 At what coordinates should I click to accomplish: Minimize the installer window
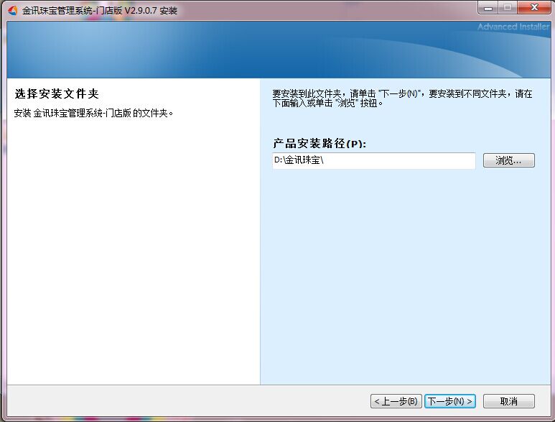click(x=488, y=8)
